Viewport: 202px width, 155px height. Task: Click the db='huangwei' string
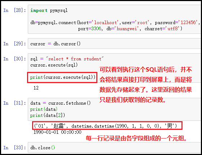[x=127, y=28]
